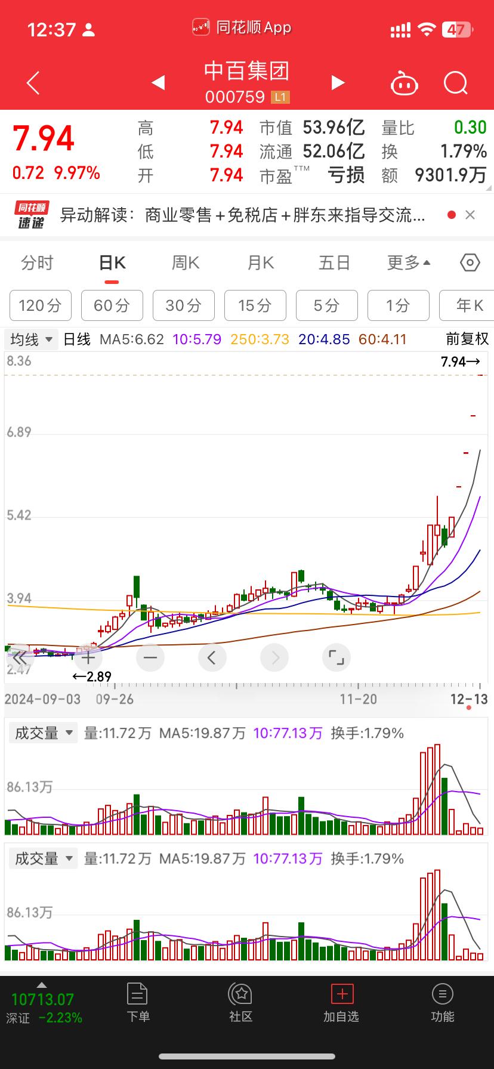The height and width of the screenshot is (1069, 494).
Task: Tap the 2024-09-03 start date label
Action: click(42, 699)
